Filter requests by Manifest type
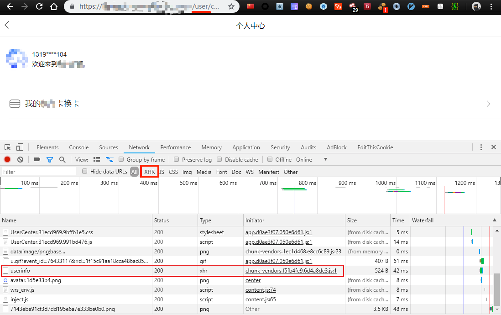Viewport: 501px width, 315px height. 269,172
